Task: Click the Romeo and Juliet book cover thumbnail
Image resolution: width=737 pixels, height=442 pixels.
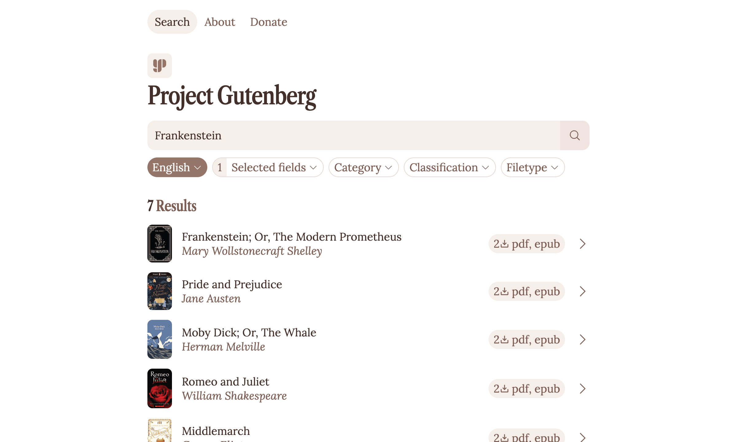Action: coord(159,388)
